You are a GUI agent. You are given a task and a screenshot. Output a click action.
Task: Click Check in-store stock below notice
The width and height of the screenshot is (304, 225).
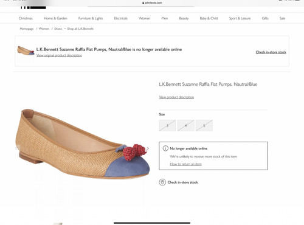(x=182, y=182)
